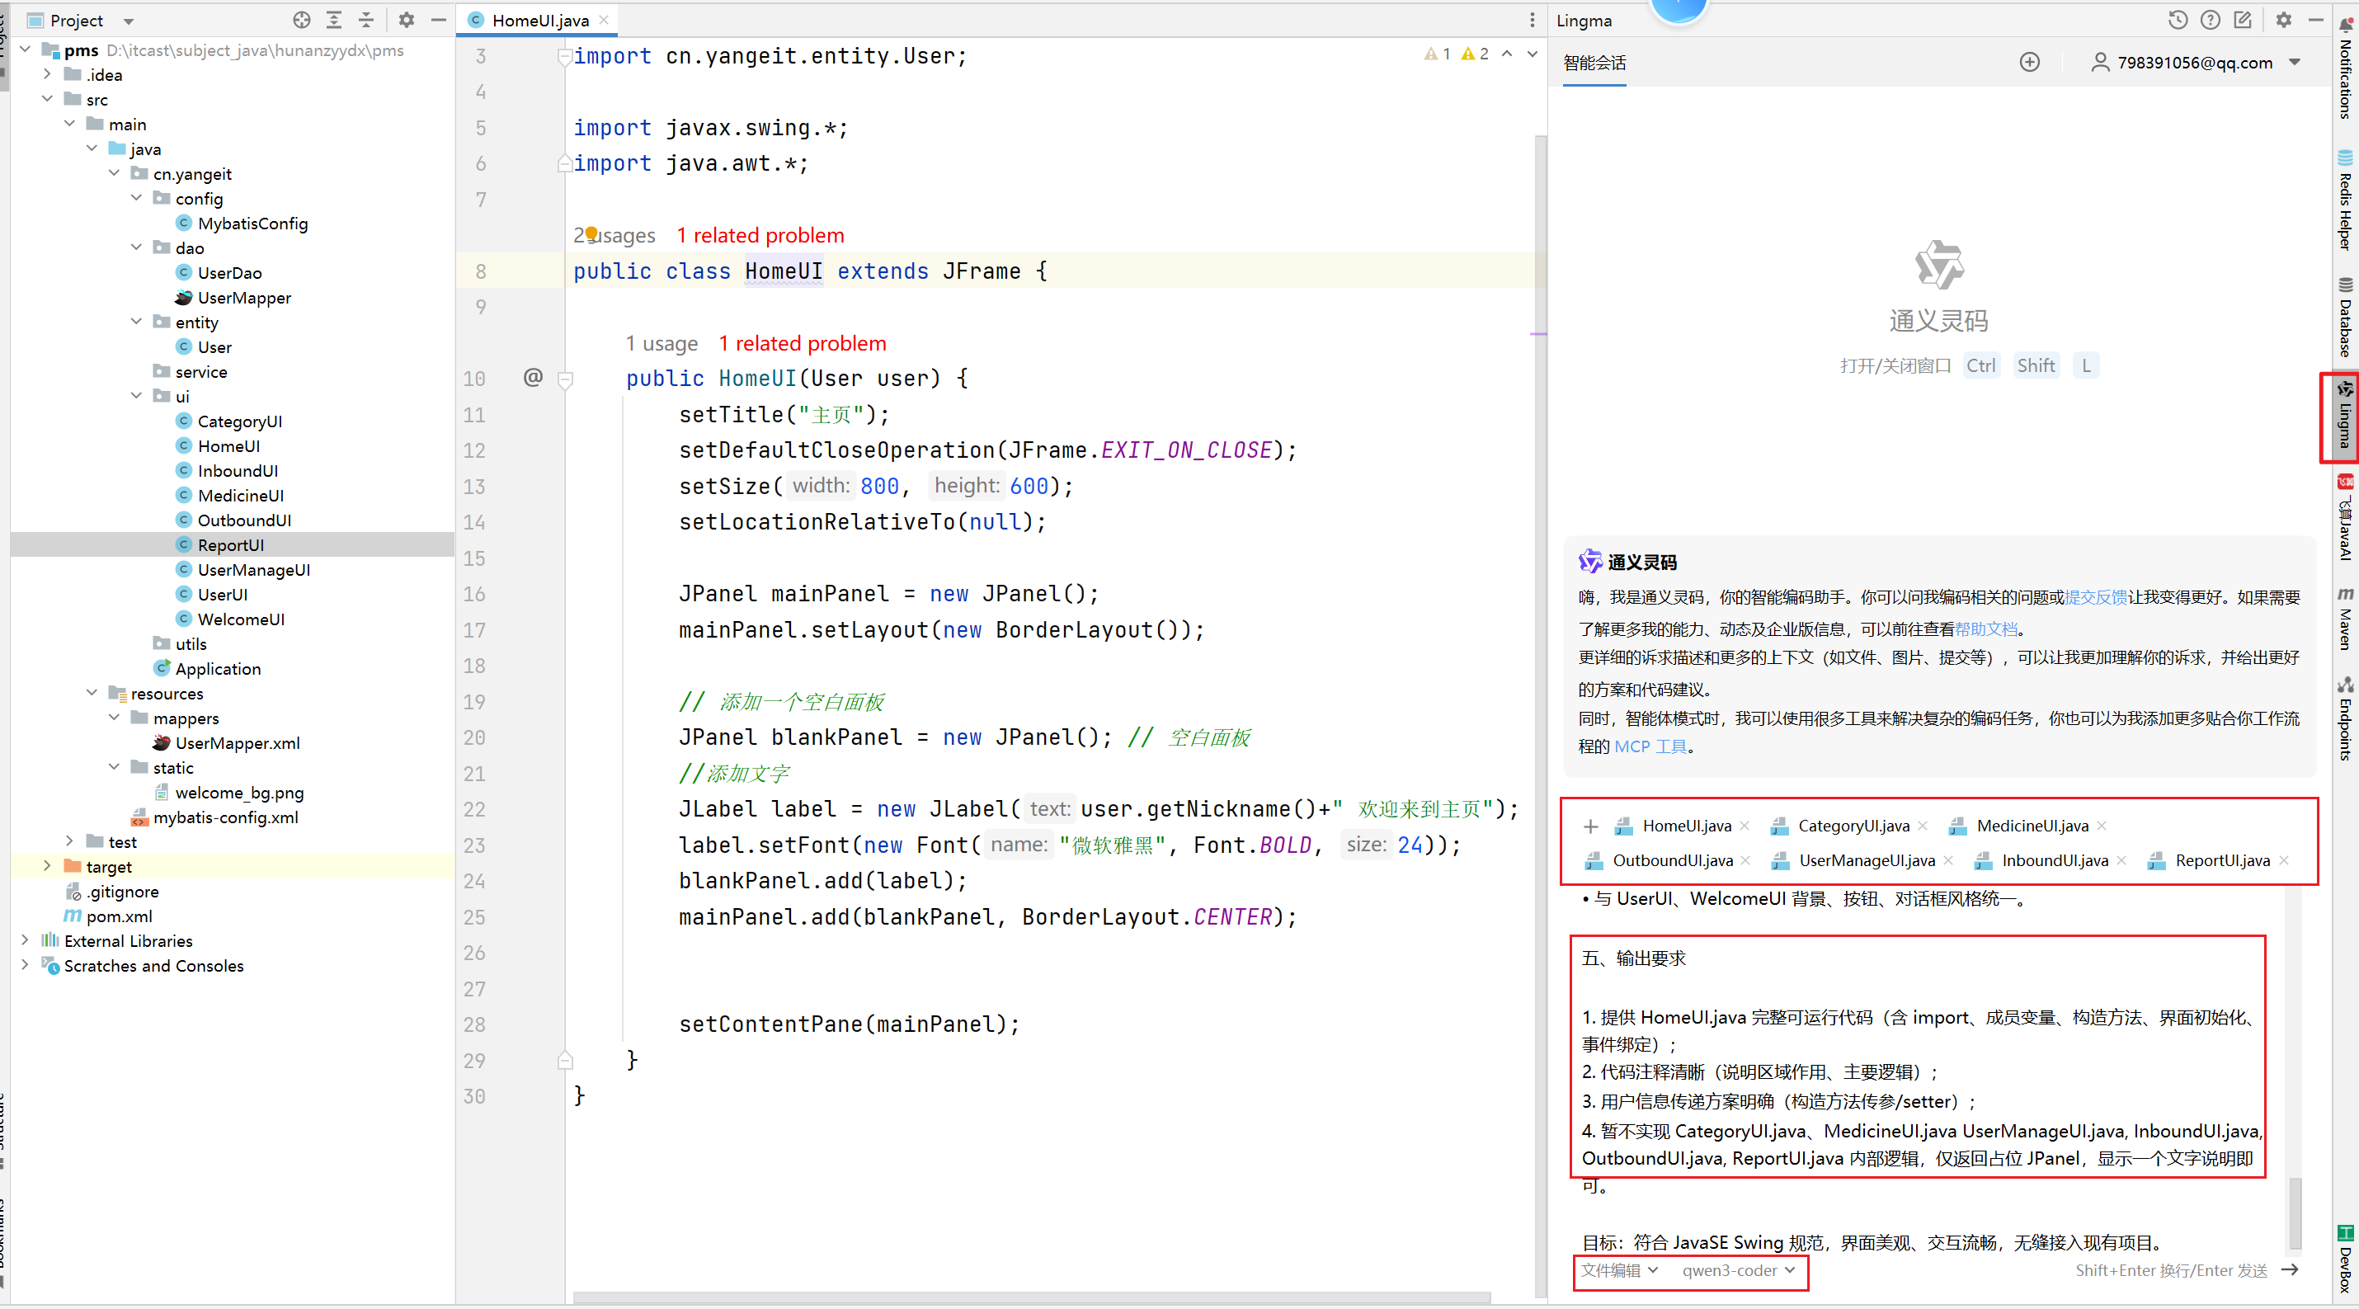
Task: Click Expand All icon in Project toolbar
Action: pyautogui.click(x=334, y=20)
